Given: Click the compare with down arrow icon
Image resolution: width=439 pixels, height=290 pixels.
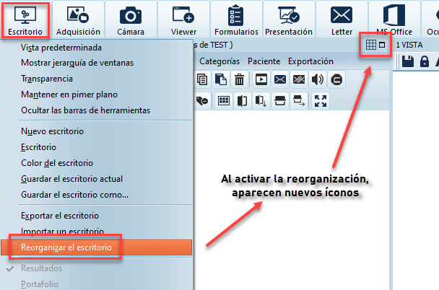Looking at the screenshot, I should tap(261, 101).
